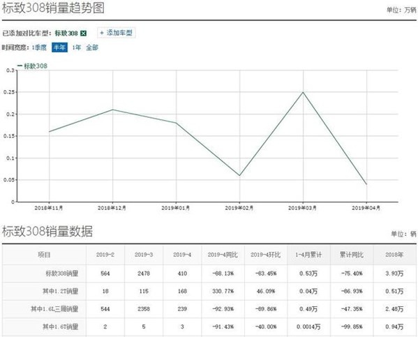This screenshot has height=337, width=418.
Task: Click the 2019年04月 final data point
Action: [x=366, y=184]
